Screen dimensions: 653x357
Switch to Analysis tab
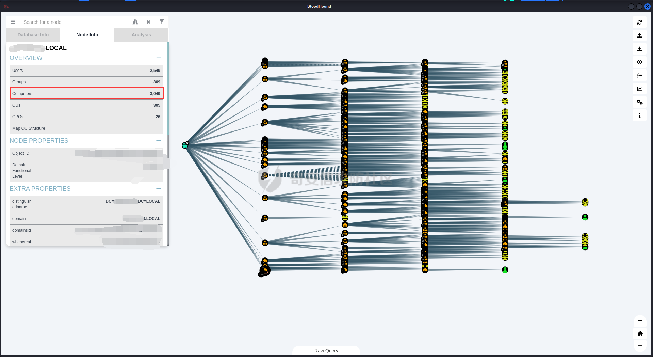[x=141, y=35]
